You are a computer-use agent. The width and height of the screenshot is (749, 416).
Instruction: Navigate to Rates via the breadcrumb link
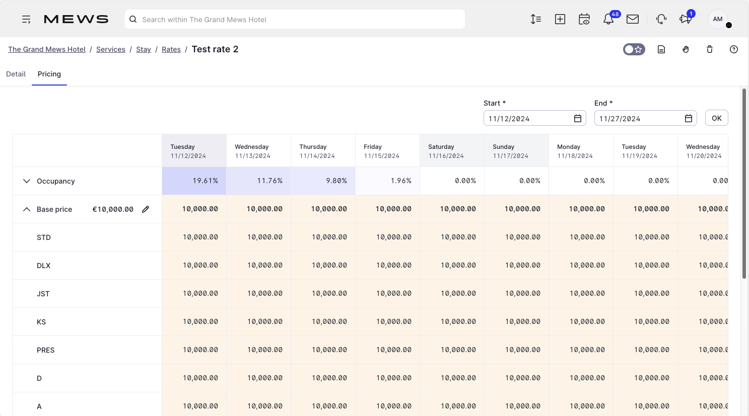tap(171, 49)
